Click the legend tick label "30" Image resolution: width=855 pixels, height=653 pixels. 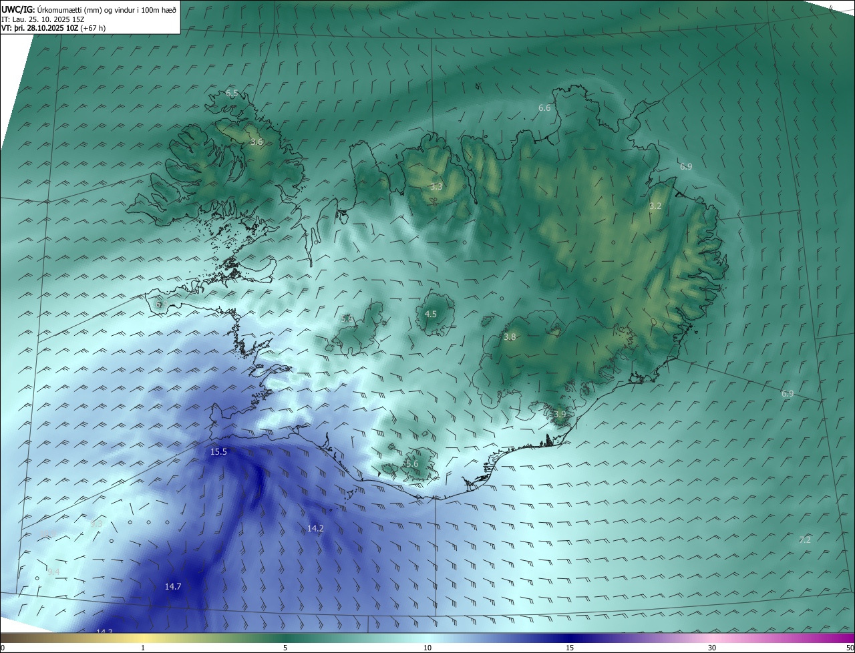(712, 648)
